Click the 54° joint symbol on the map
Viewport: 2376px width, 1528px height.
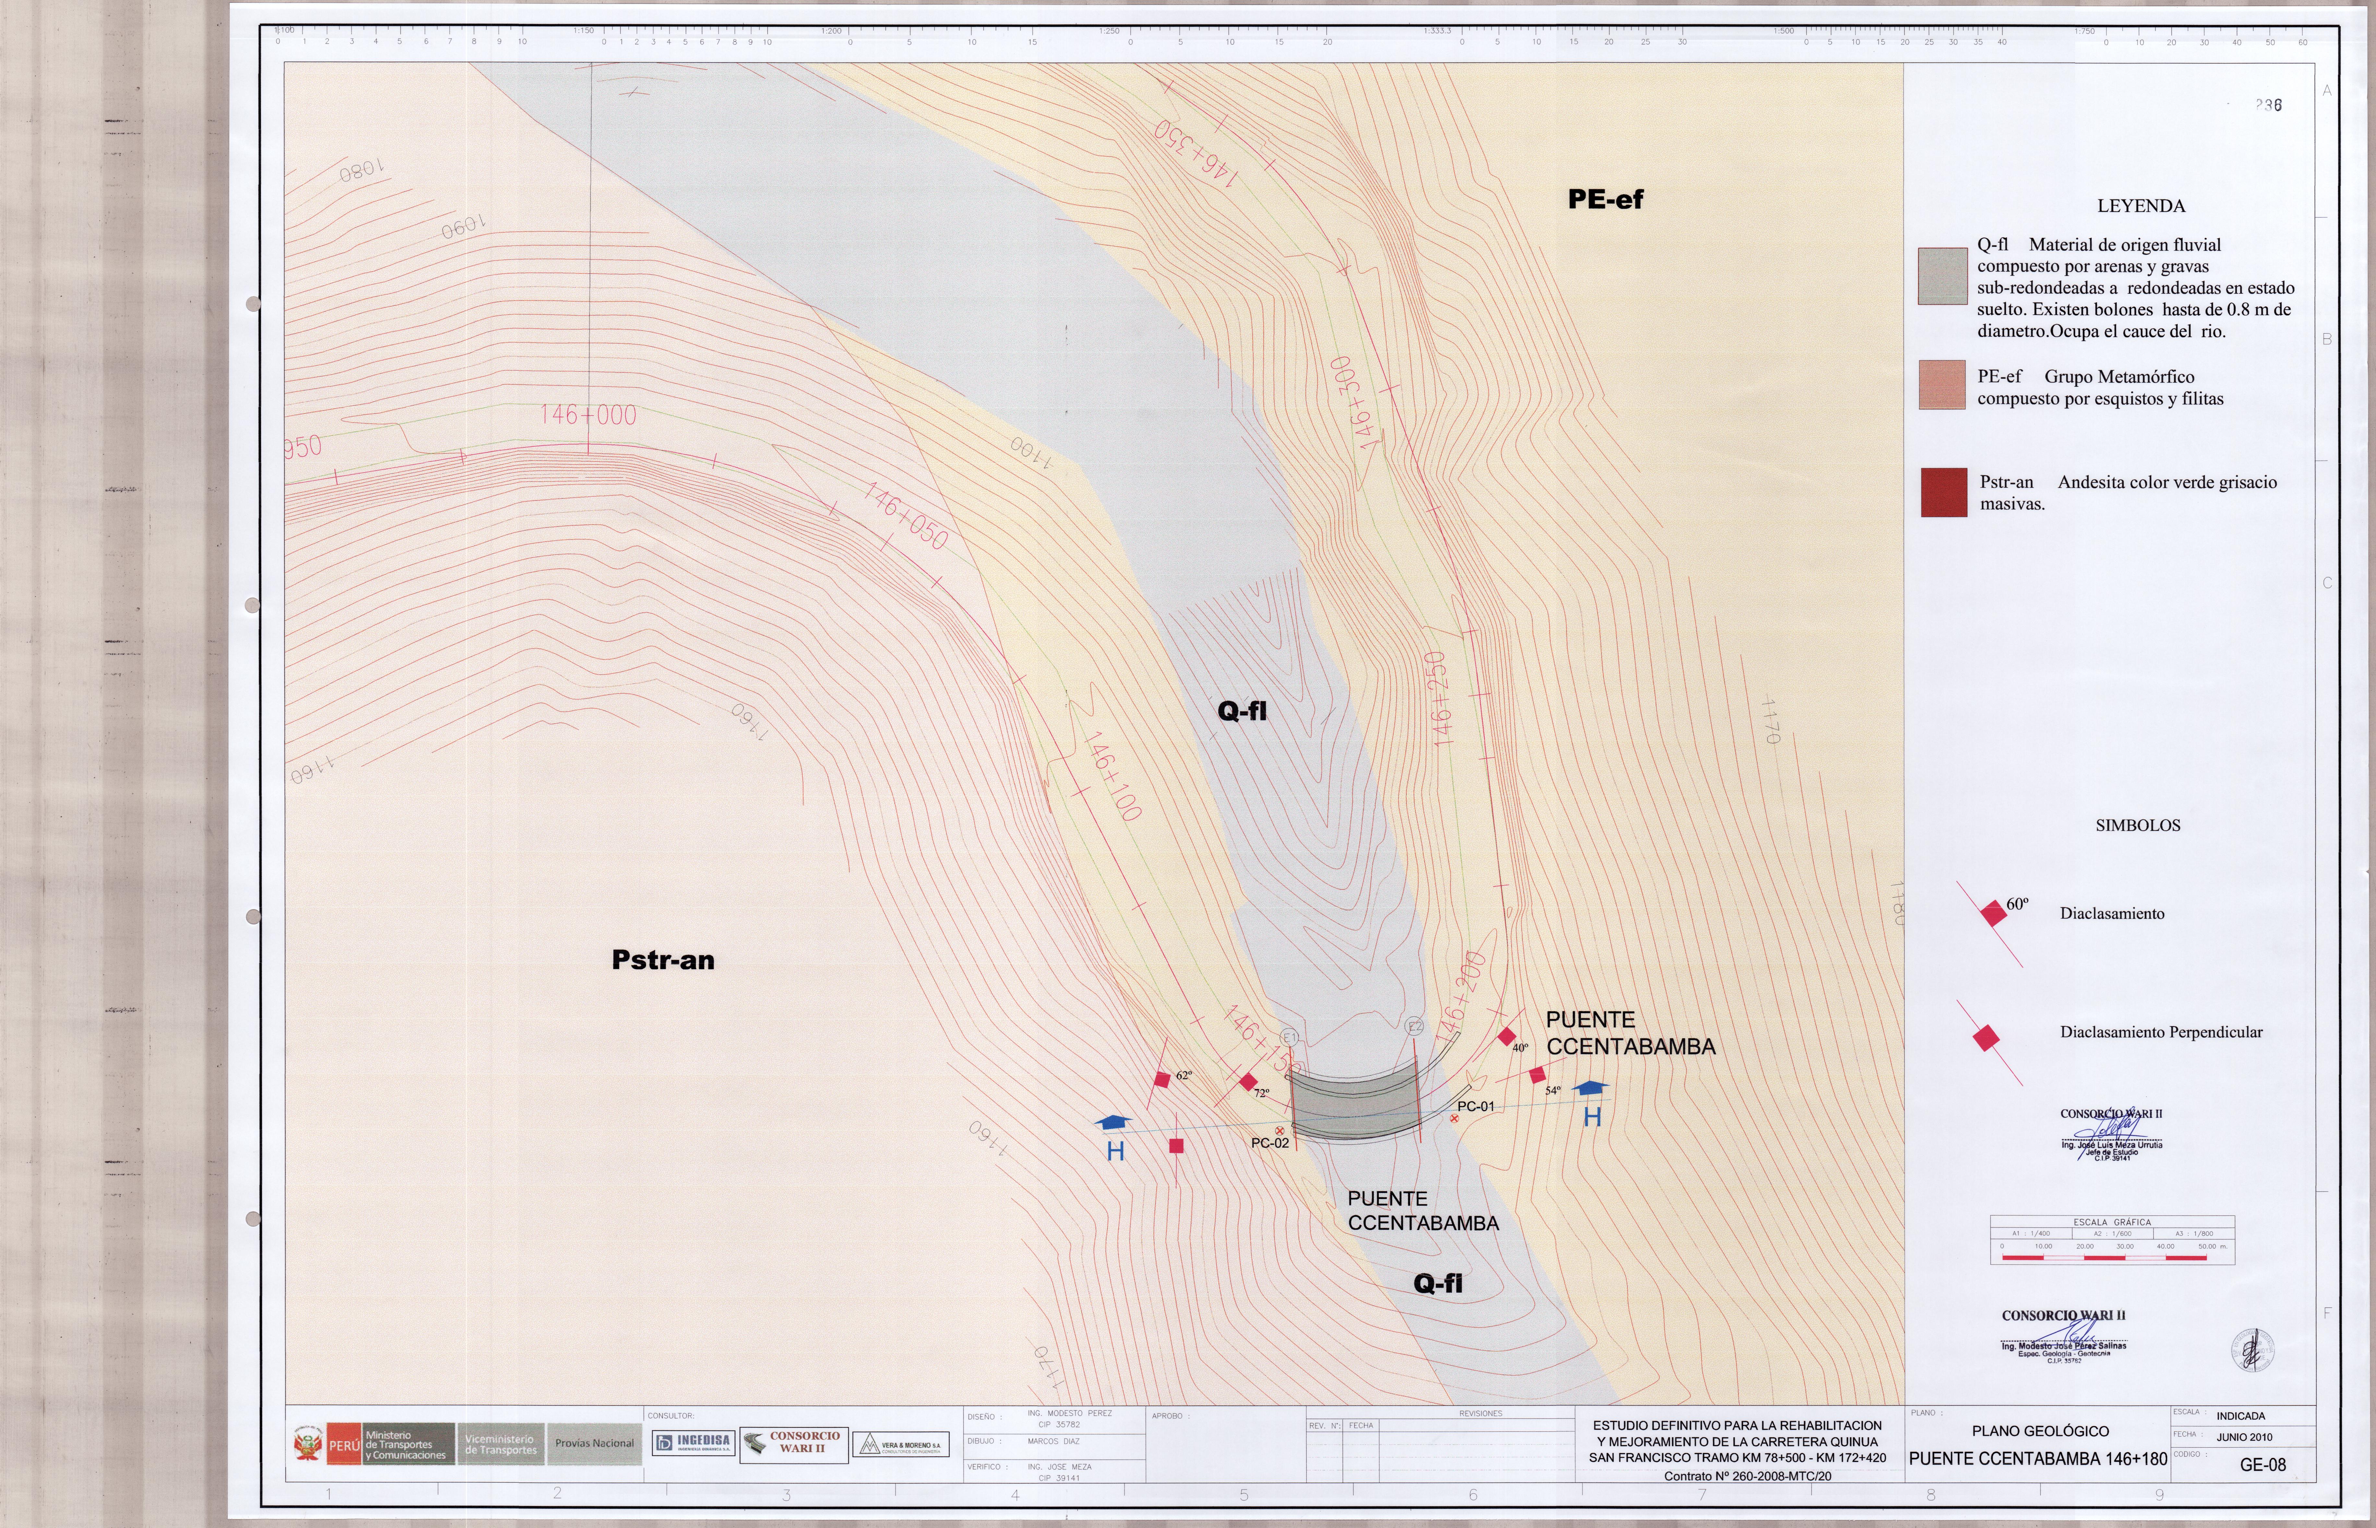point(1538,1074)
